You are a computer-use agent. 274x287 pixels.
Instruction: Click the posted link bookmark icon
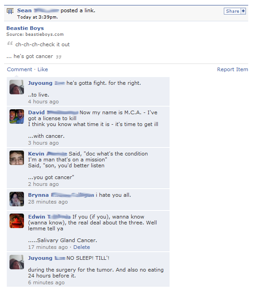pyautogui.click(x=10, y=11)
